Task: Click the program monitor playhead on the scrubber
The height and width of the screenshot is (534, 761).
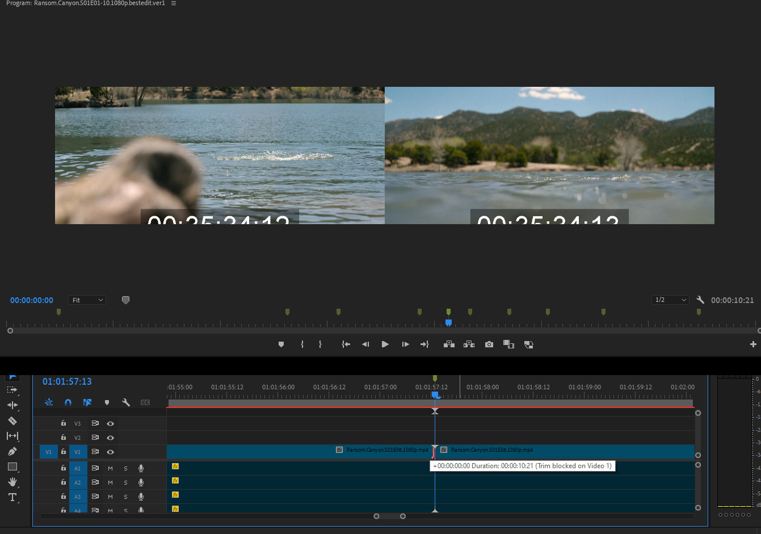Action: click(448, 323)
